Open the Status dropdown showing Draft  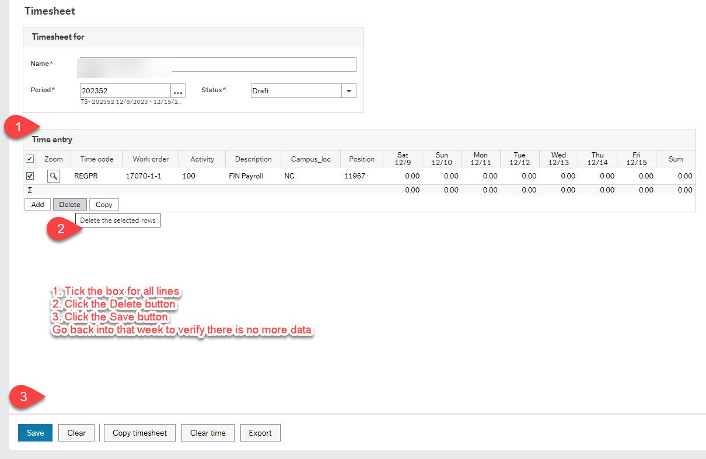(348, 90)
